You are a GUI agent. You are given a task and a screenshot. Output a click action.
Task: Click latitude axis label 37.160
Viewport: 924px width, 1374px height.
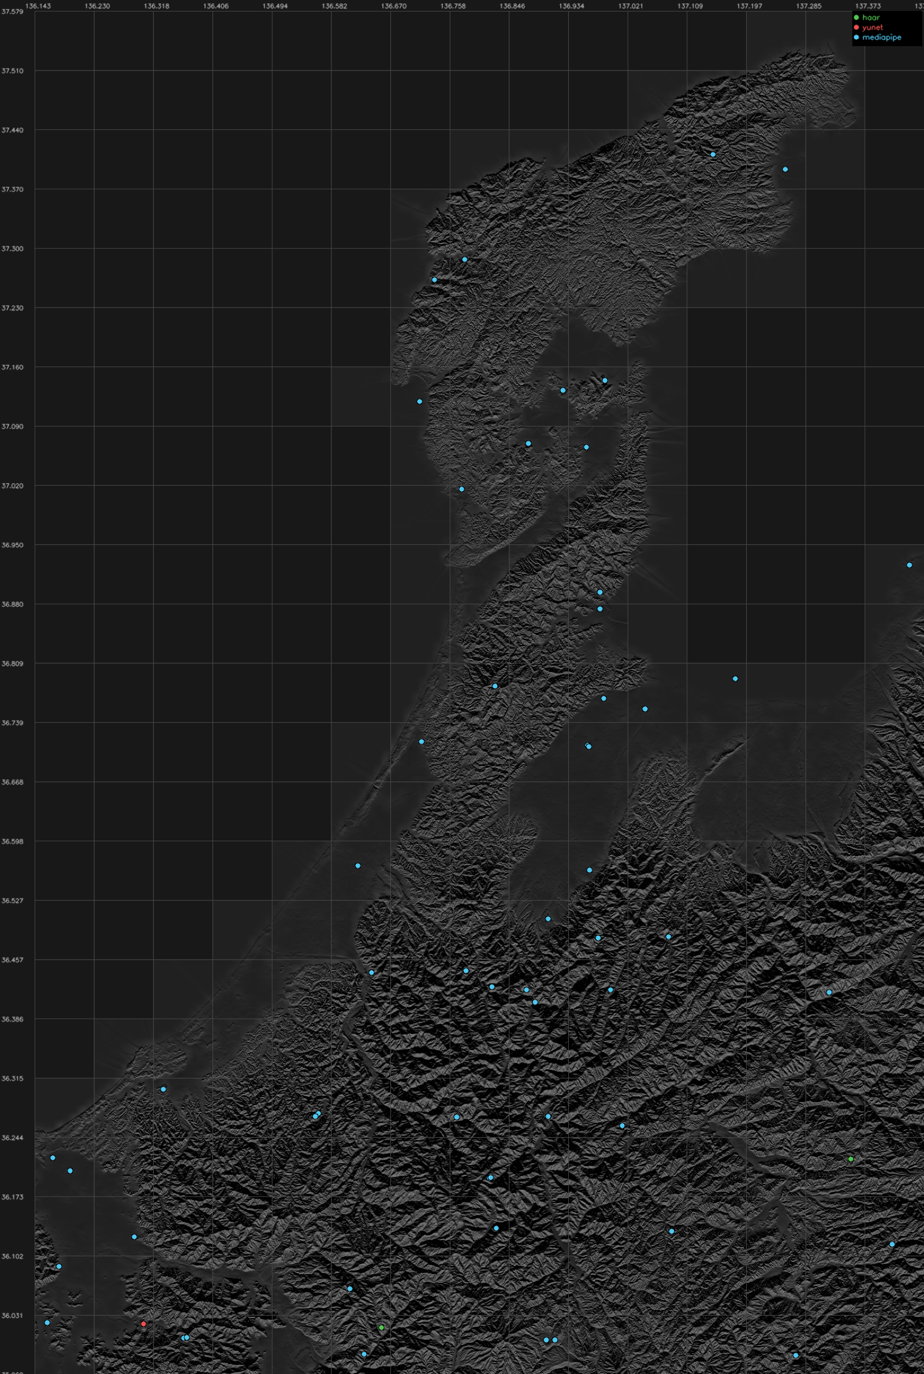12,367
